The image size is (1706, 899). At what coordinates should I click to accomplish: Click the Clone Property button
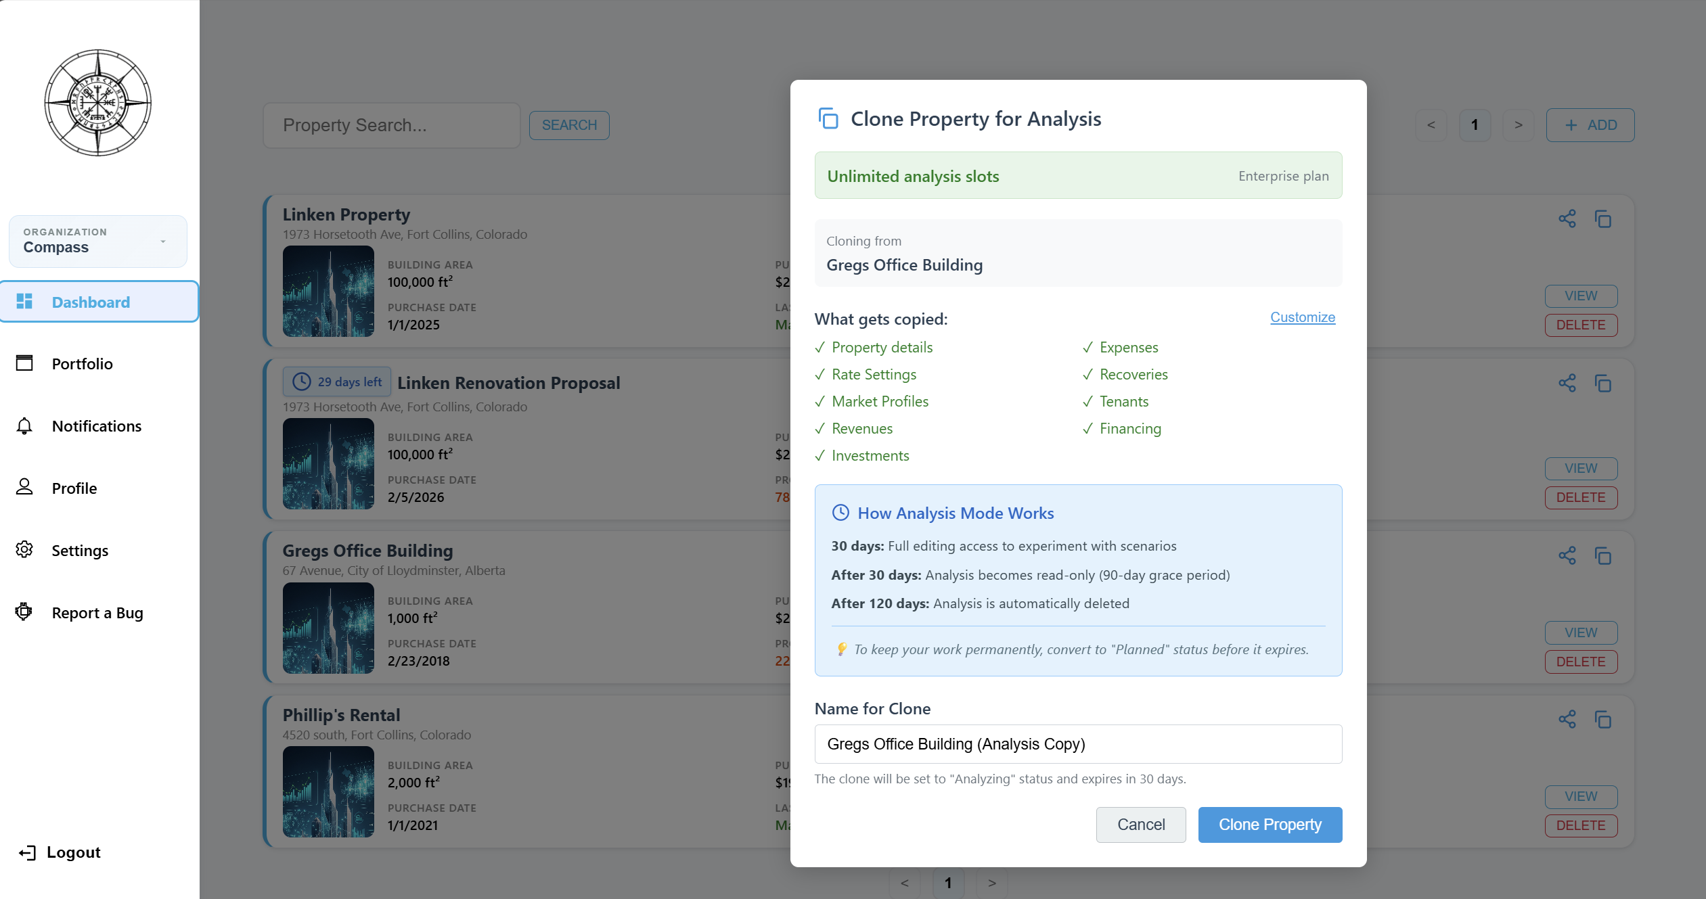pyautogui.click(x=1270, y=825)
